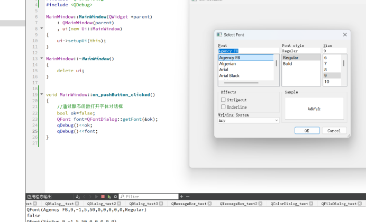366x222 pixels.
Task: Click Cancel in Select Font dialog
Action: (x=334, y=131)
